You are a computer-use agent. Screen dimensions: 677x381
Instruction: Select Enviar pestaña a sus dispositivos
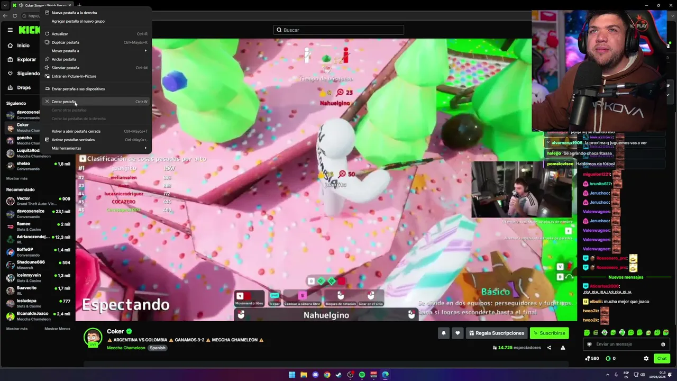click(96, 89)
